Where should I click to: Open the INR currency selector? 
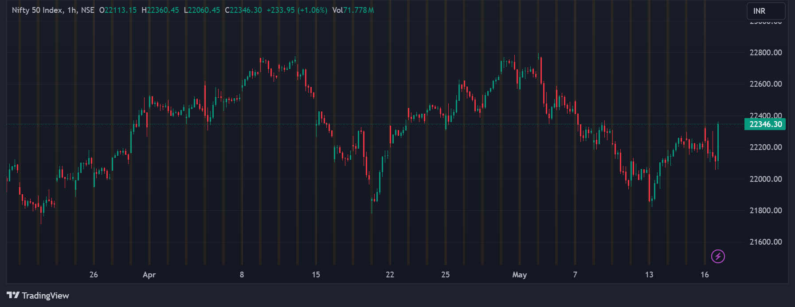[x=766, y=11]
